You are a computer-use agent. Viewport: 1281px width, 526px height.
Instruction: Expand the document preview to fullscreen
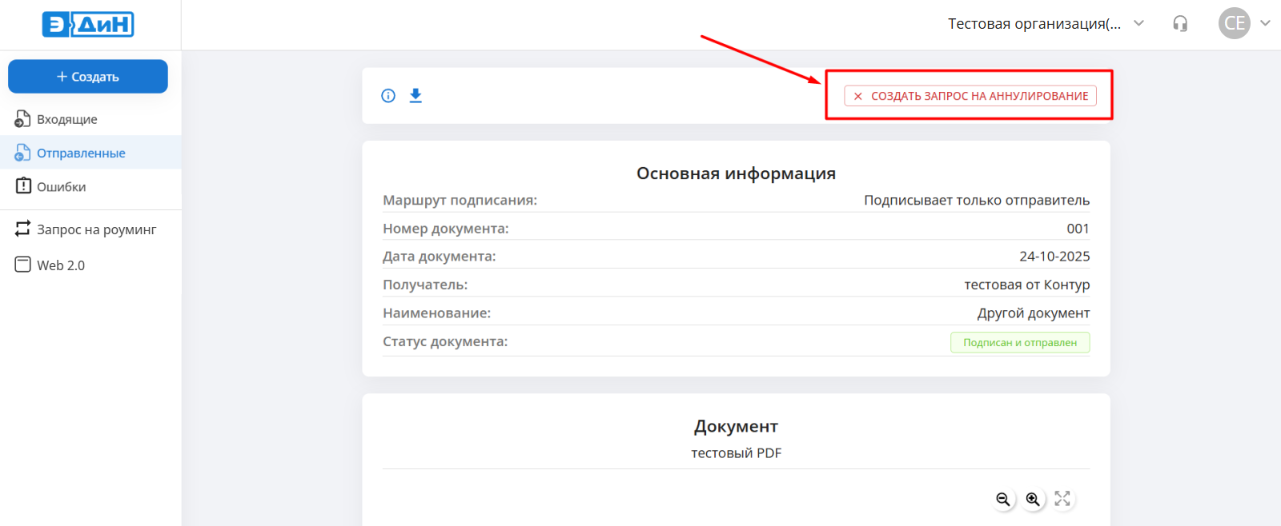[1062, 499]
